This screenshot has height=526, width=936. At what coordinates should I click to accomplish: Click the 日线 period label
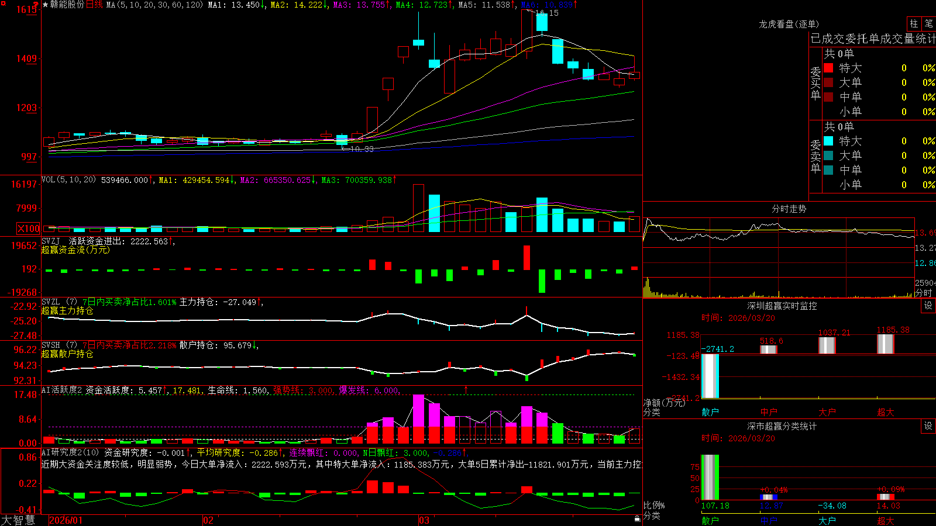tap(94, 5)
